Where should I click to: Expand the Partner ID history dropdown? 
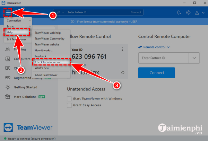pos(194,58)
